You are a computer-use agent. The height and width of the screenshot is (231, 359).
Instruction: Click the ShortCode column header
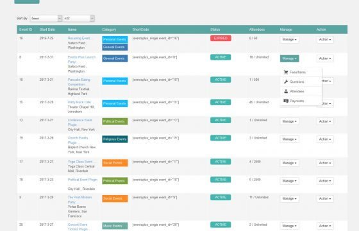[140, 30]
